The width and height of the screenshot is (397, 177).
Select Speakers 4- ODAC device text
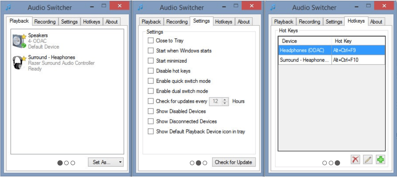click(44, 41)
